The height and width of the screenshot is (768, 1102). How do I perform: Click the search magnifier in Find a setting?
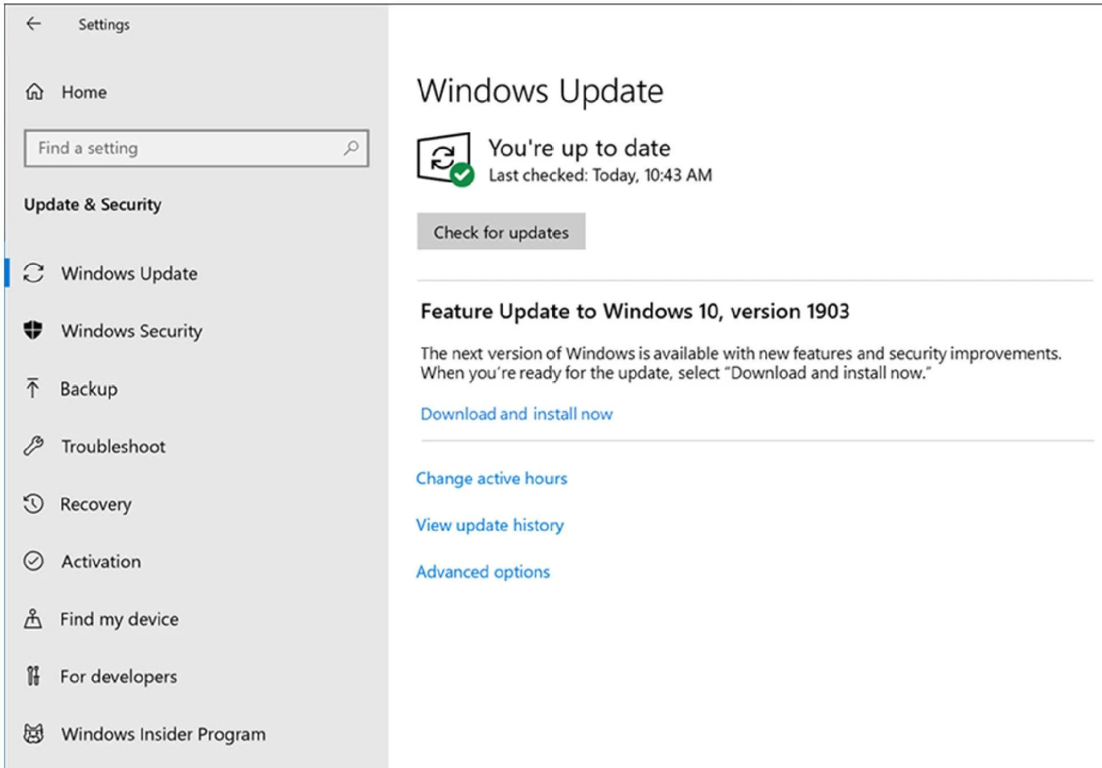(351, 148)
